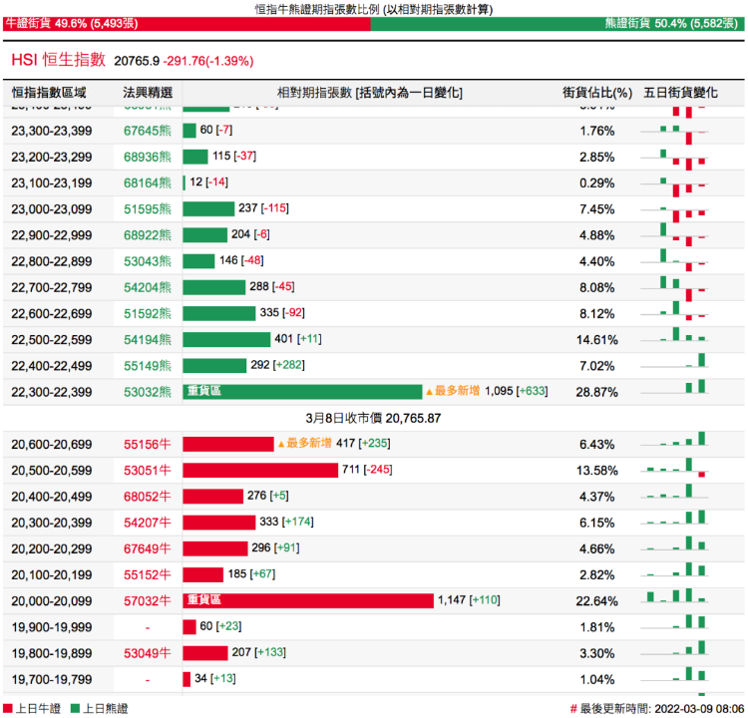This screenshot has height=718, width=748.
Task: Open warrant link 67649牛
Action: coord(147,548)
